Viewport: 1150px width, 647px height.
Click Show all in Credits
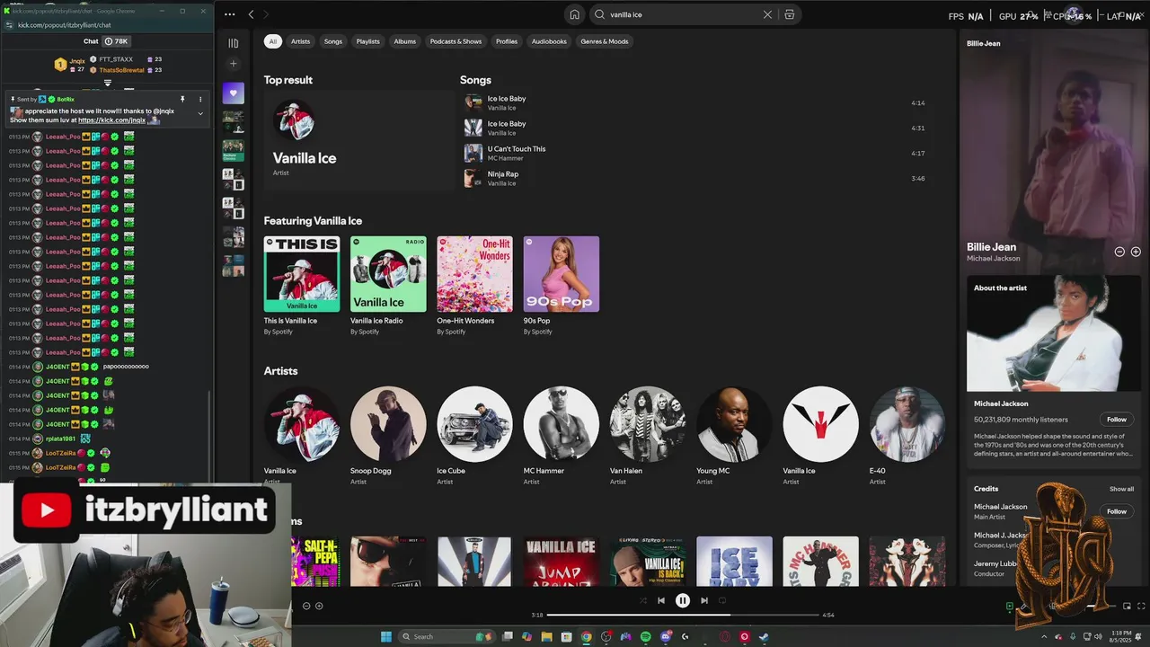pos(1121,489)
